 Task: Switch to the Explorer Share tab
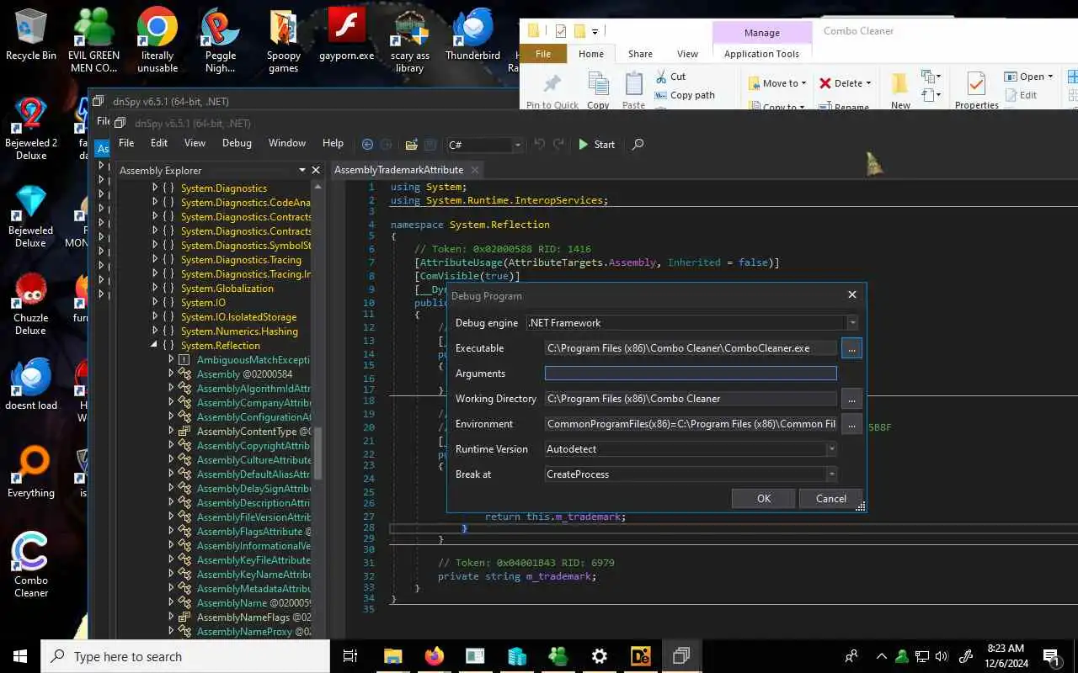coord(640,54)
